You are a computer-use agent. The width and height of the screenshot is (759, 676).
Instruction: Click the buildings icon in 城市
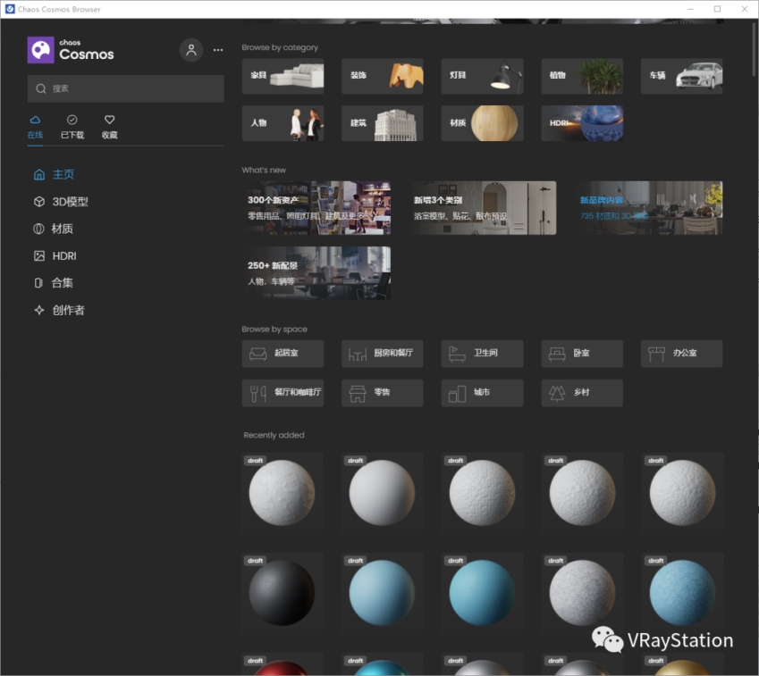[x=457, y=393]
